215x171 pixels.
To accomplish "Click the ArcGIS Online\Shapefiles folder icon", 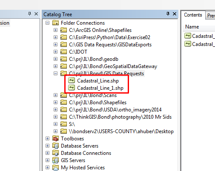I will 63,30.
